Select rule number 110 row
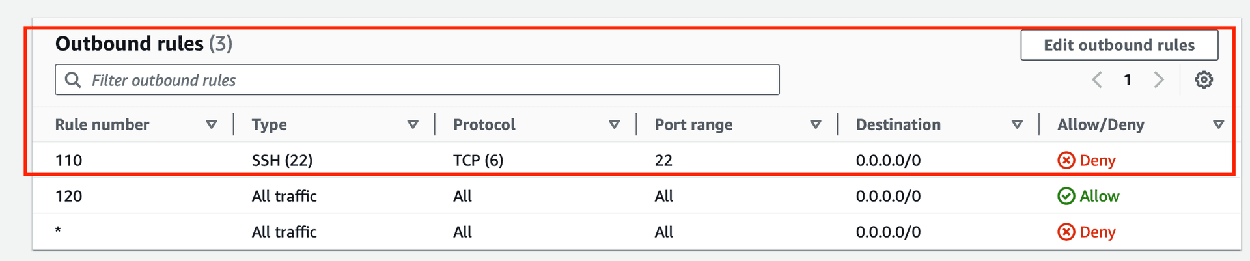The height and width of the screenshot is (261, 1250). (69, 160)
